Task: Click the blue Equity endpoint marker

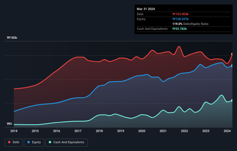Action: 232,66
